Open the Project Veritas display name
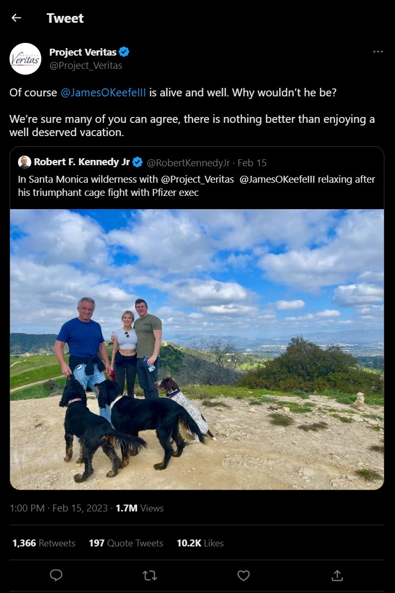Viewport: 395px width, 593px height. click(83, 52)
